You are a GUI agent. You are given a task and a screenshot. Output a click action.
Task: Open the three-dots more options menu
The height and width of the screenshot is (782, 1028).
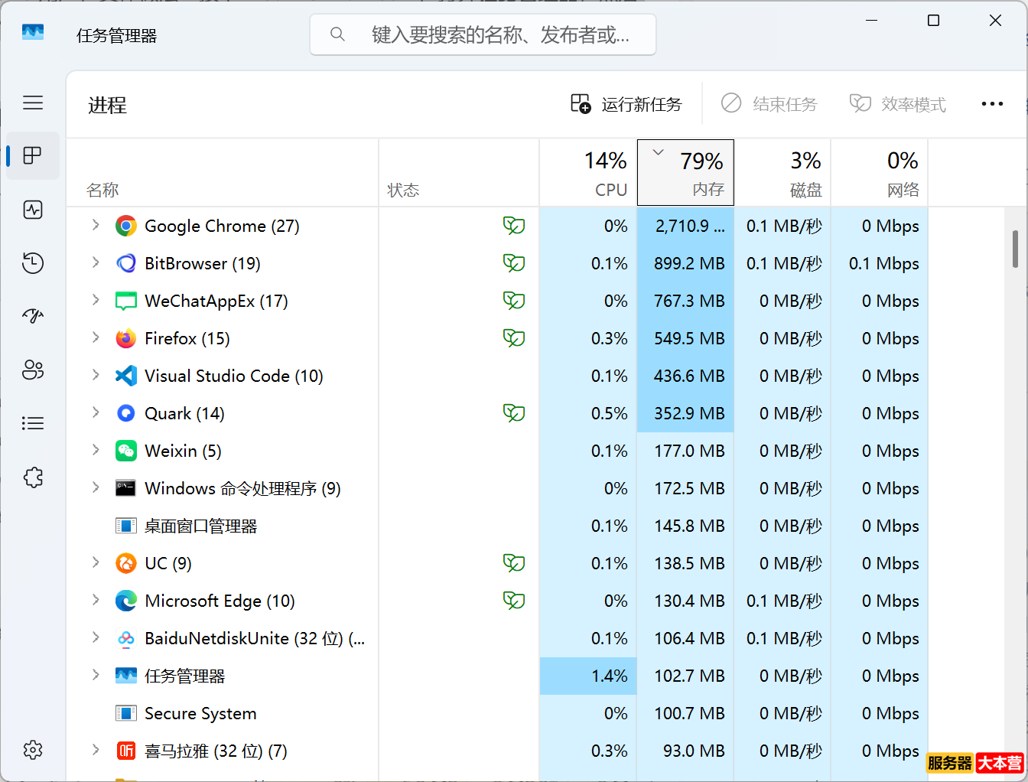pyautogui.click(x=992, y=104)
